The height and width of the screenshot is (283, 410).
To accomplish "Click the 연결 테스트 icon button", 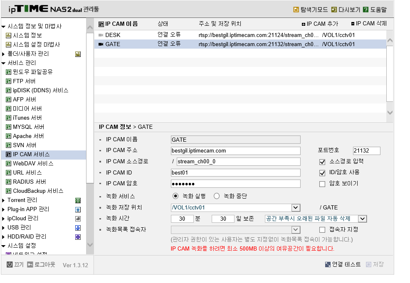I will click(x=328, y=264).
